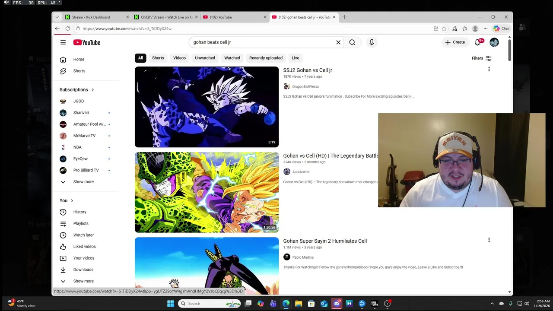Click the browser address bar
The image size is (553, 311).
click(255, 29)
